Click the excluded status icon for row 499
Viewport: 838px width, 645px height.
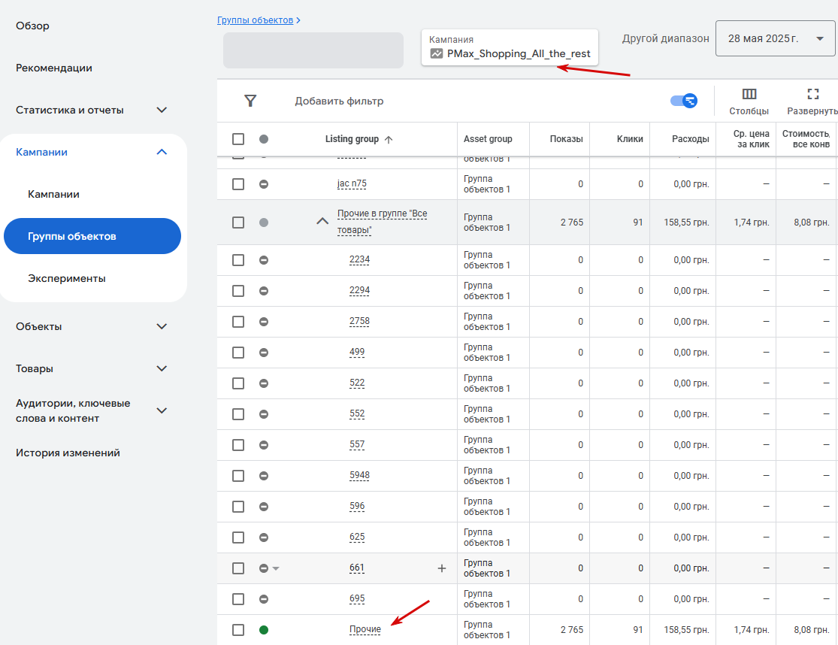[x=264, y=353]
